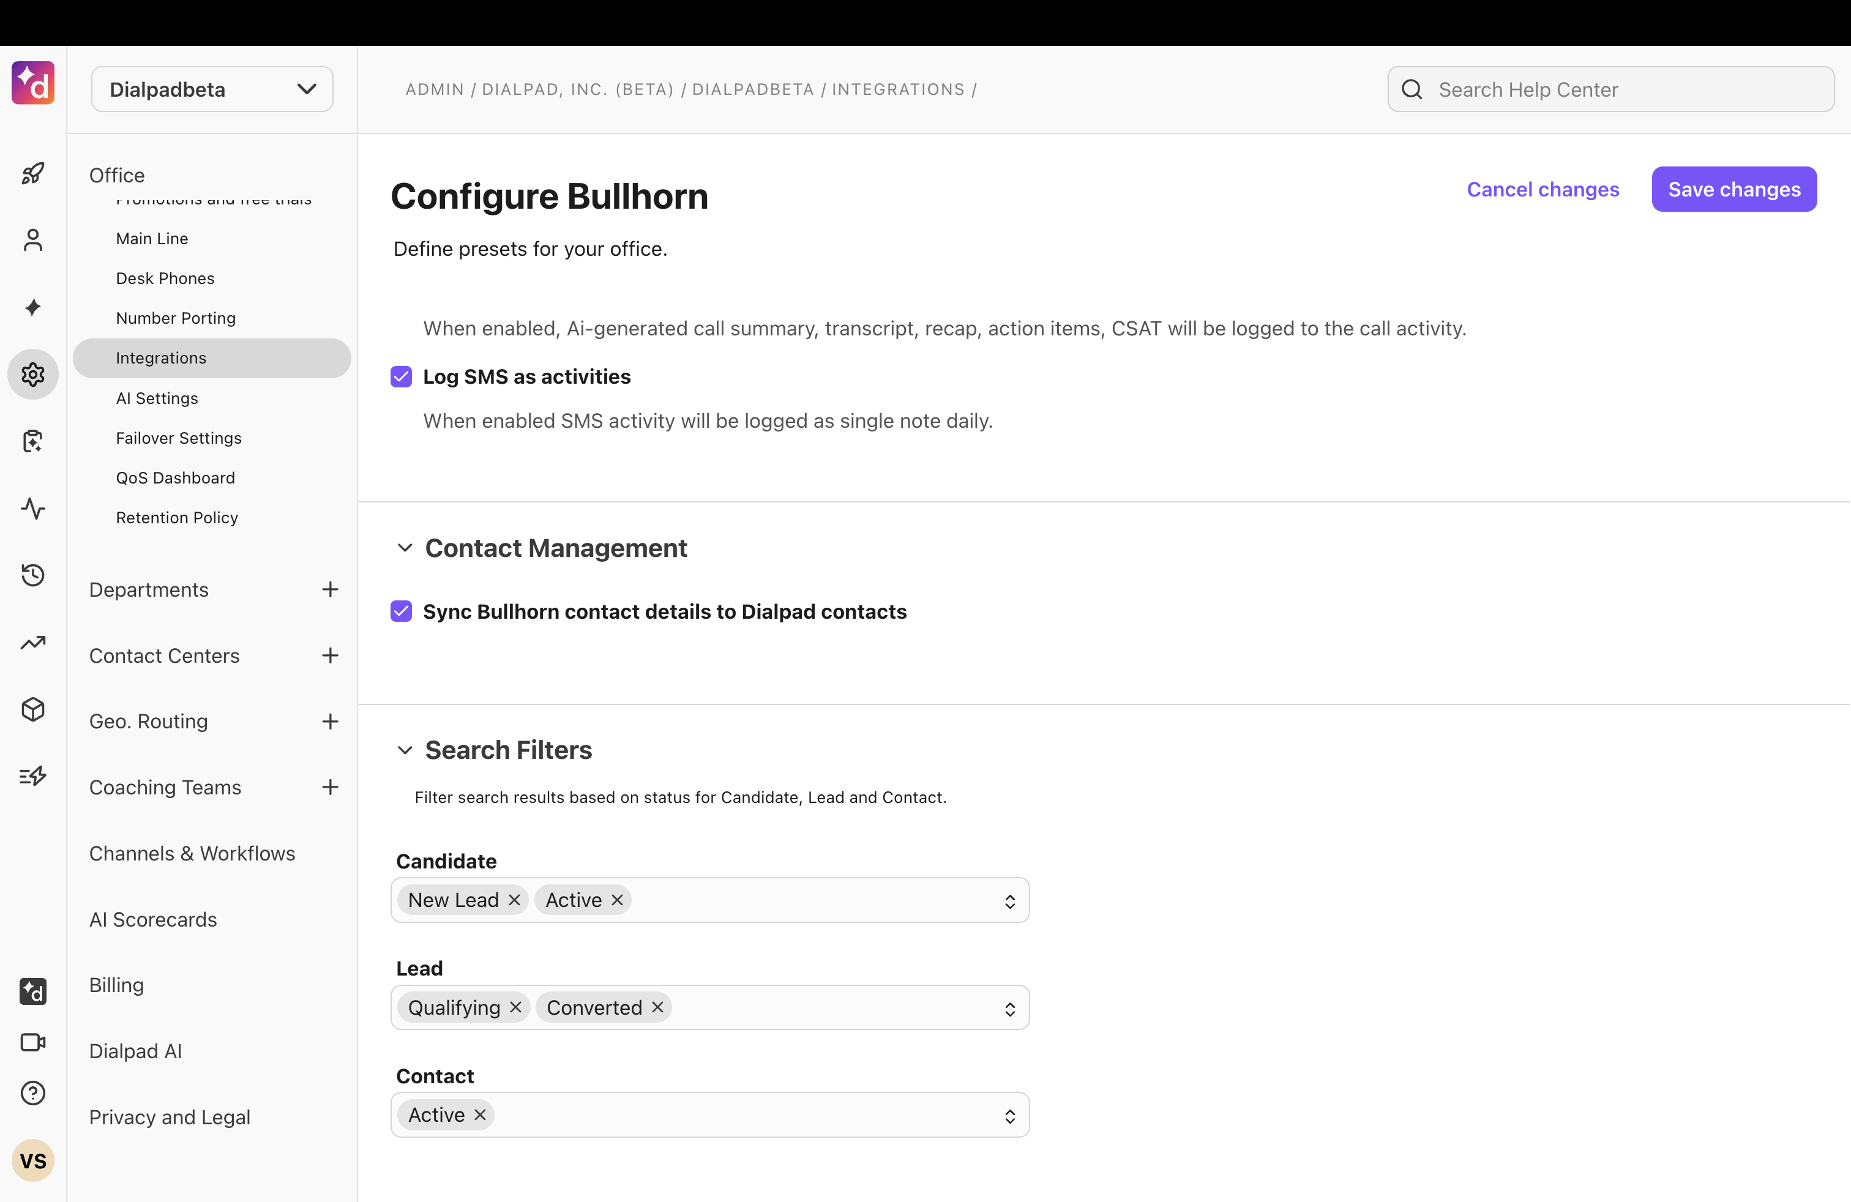Uncheck Log SMS as activities
Screen dimensions: 1851x1202
pyautogui.click(x=402, y=376)
